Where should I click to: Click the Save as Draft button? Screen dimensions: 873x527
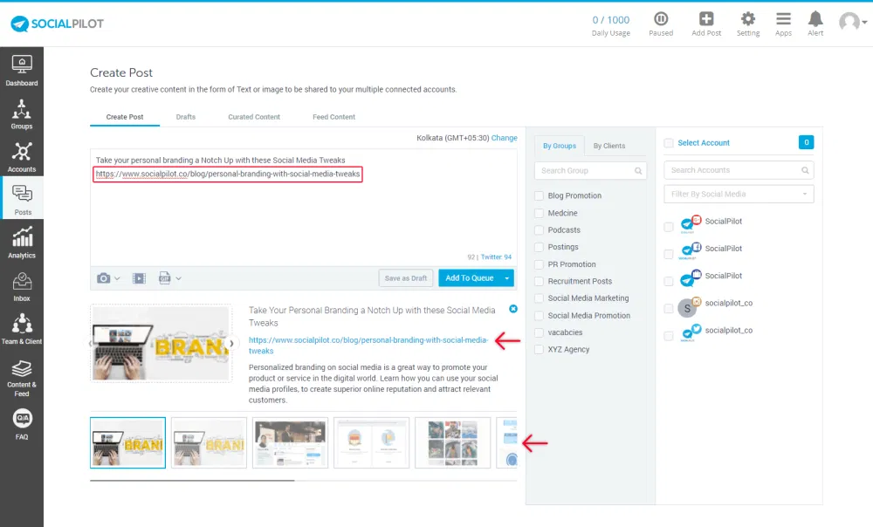coord(407,278)
